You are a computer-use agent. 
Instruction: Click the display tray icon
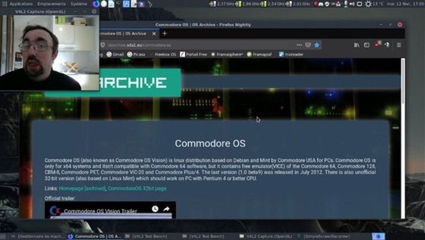[359, 4]
